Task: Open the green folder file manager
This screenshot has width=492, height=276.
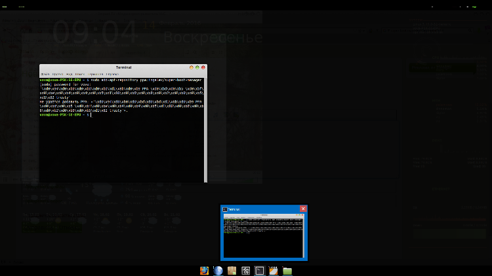Action: pos(287,270)
